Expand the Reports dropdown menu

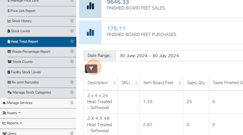point(12,123)
